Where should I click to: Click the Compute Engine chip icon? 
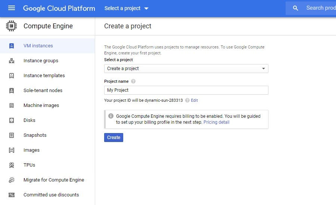pyautogui.click(x=11, y=26)
